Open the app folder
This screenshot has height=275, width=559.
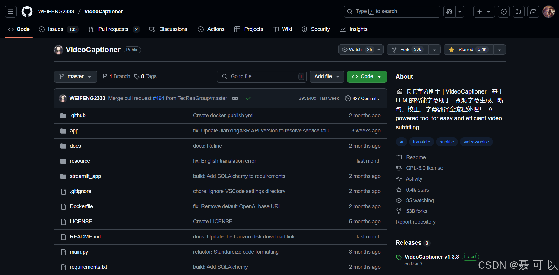coord(74,131)
